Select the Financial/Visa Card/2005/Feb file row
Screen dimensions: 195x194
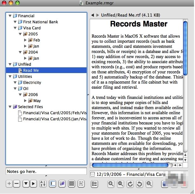click(46, 113)
